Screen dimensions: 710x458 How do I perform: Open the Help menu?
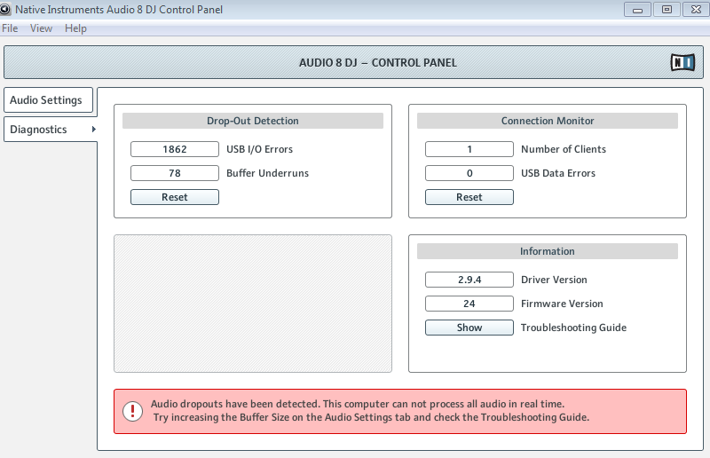(75, 28)
